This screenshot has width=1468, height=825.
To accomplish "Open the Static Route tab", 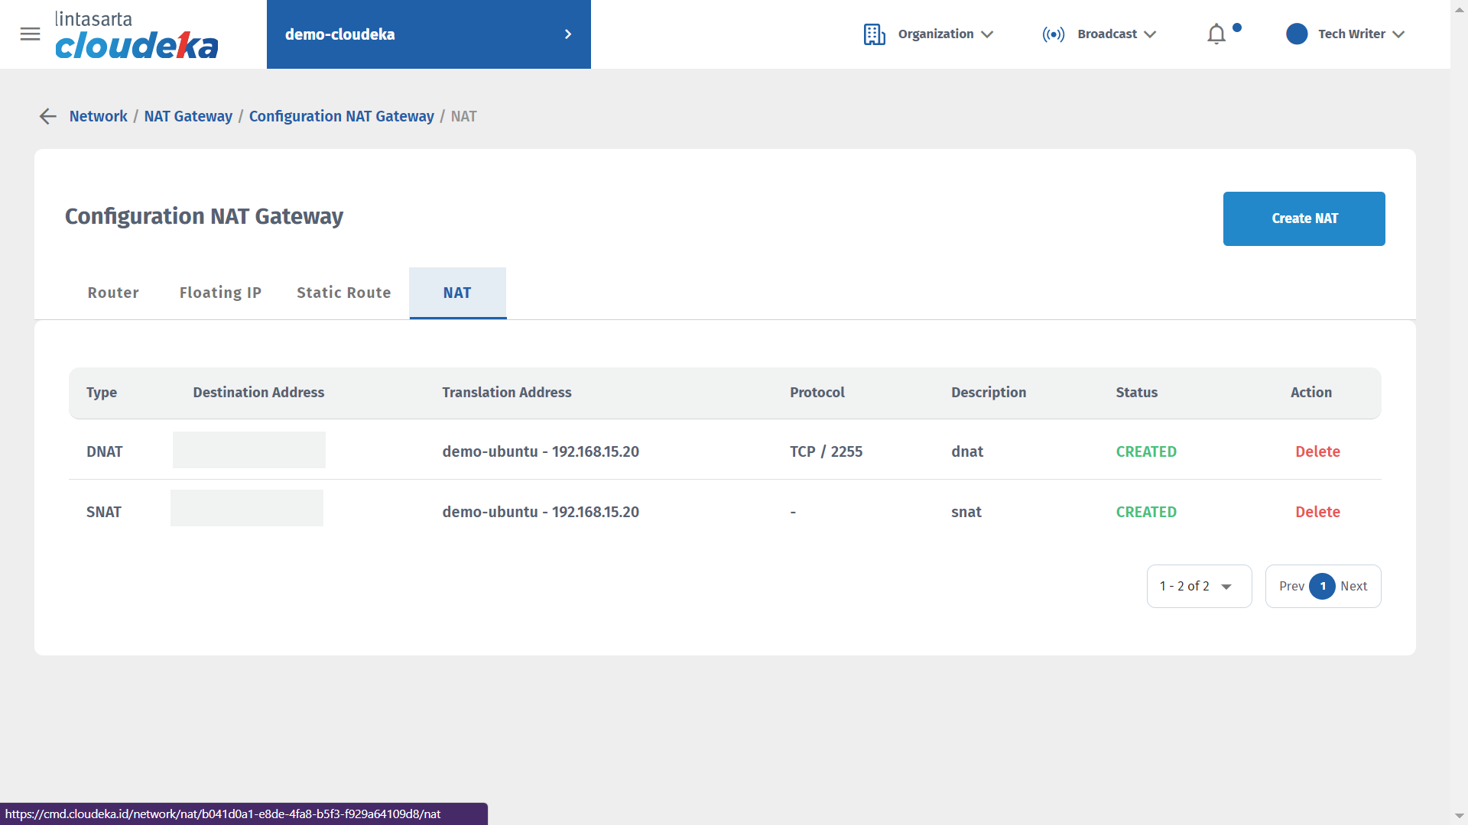I will (343, 293).
